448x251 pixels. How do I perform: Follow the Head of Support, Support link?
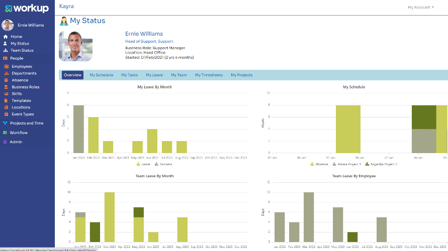tap(149, 41)
